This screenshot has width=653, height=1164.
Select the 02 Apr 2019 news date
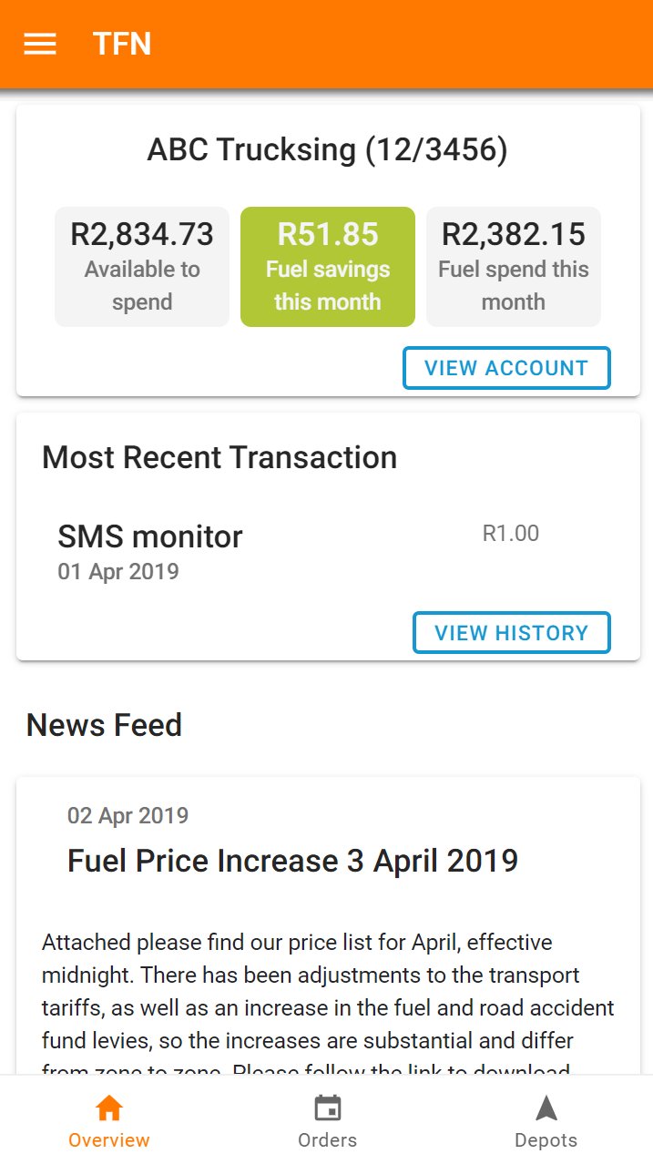tap(128, 815)
